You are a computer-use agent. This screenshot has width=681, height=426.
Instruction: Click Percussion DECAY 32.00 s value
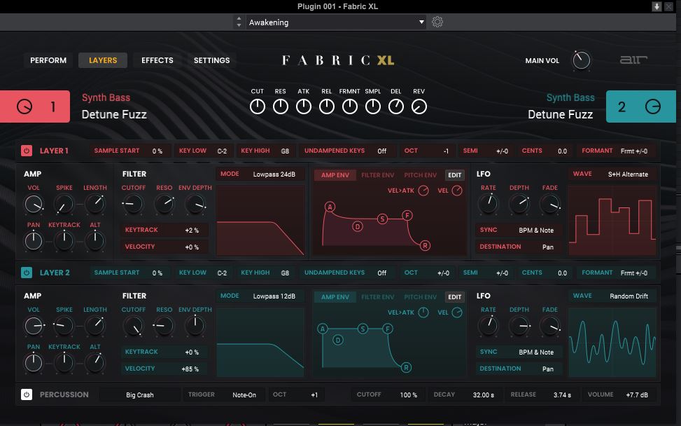pos(484,394)
